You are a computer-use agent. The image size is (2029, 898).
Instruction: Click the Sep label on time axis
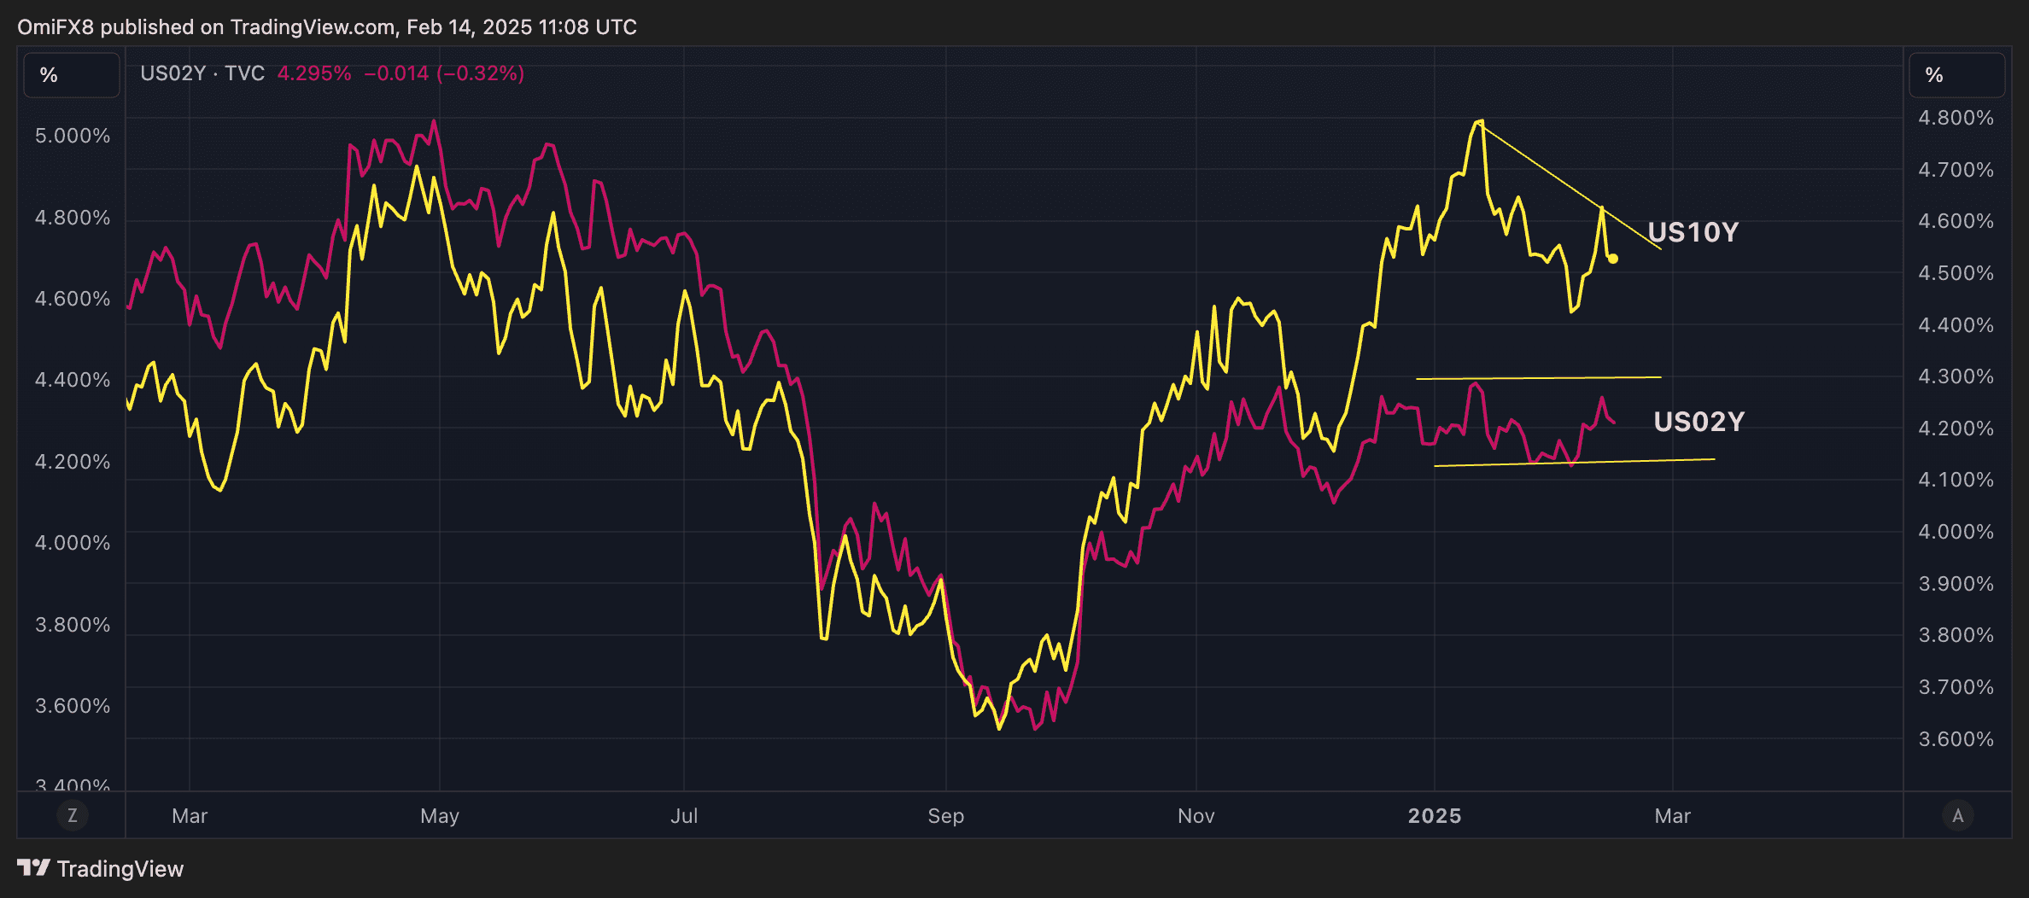coord(946,816)
